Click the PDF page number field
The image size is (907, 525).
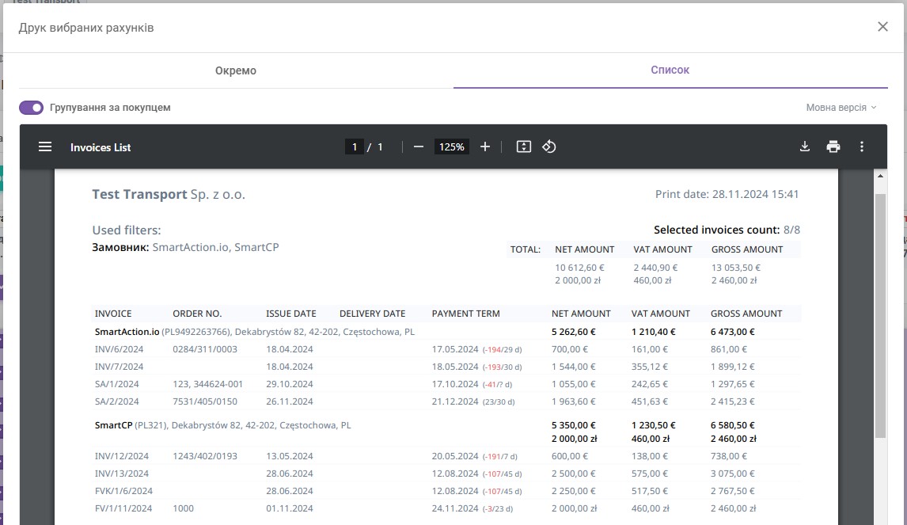[354, 147]
